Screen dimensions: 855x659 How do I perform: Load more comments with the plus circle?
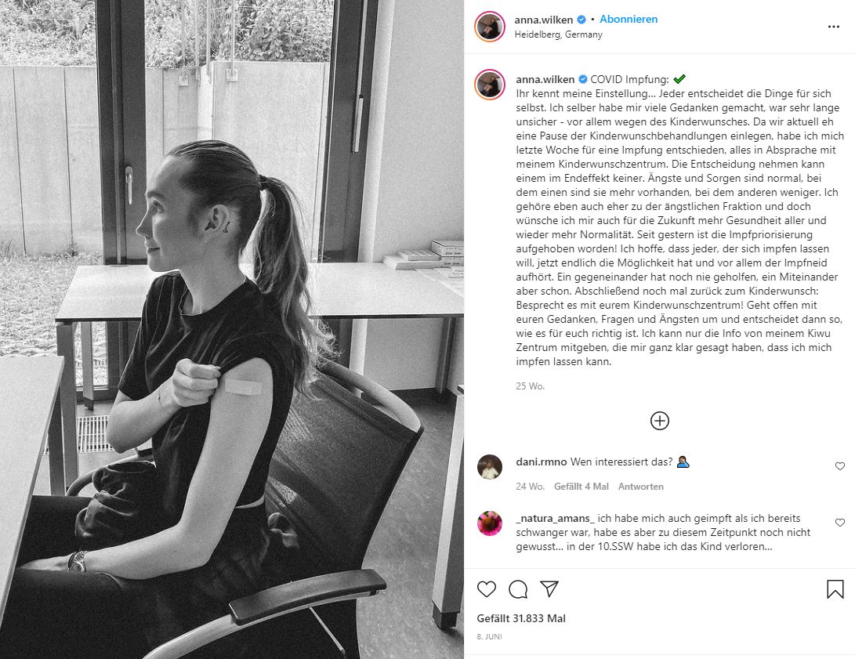point(659,421)
